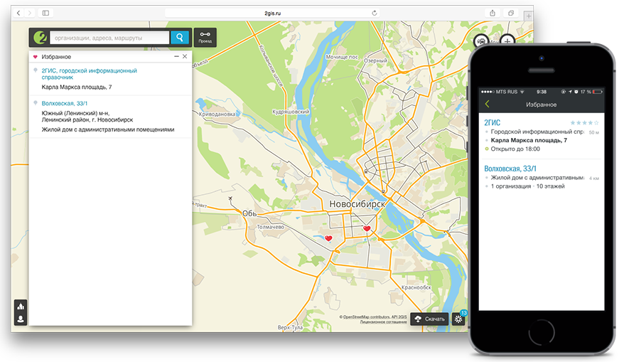Go back in Safari browser

coord(18,13)
